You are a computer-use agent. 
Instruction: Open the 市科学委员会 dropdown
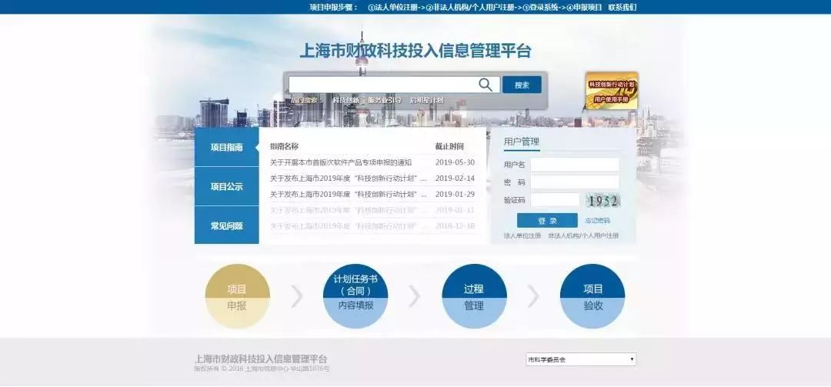click(x=581, y=359)
